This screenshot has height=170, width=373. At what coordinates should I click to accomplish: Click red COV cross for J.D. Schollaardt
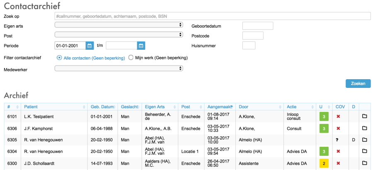[338, 163]
